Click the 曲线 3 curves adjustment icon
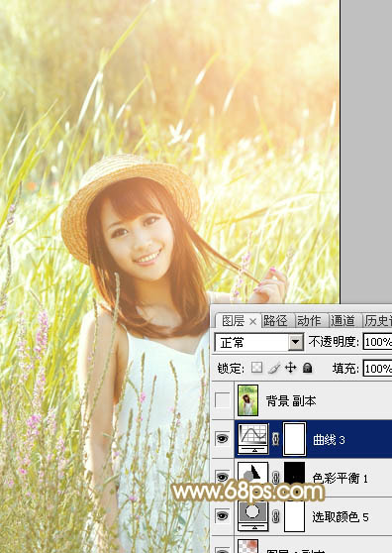392x553 pixels. pos(253,438)
